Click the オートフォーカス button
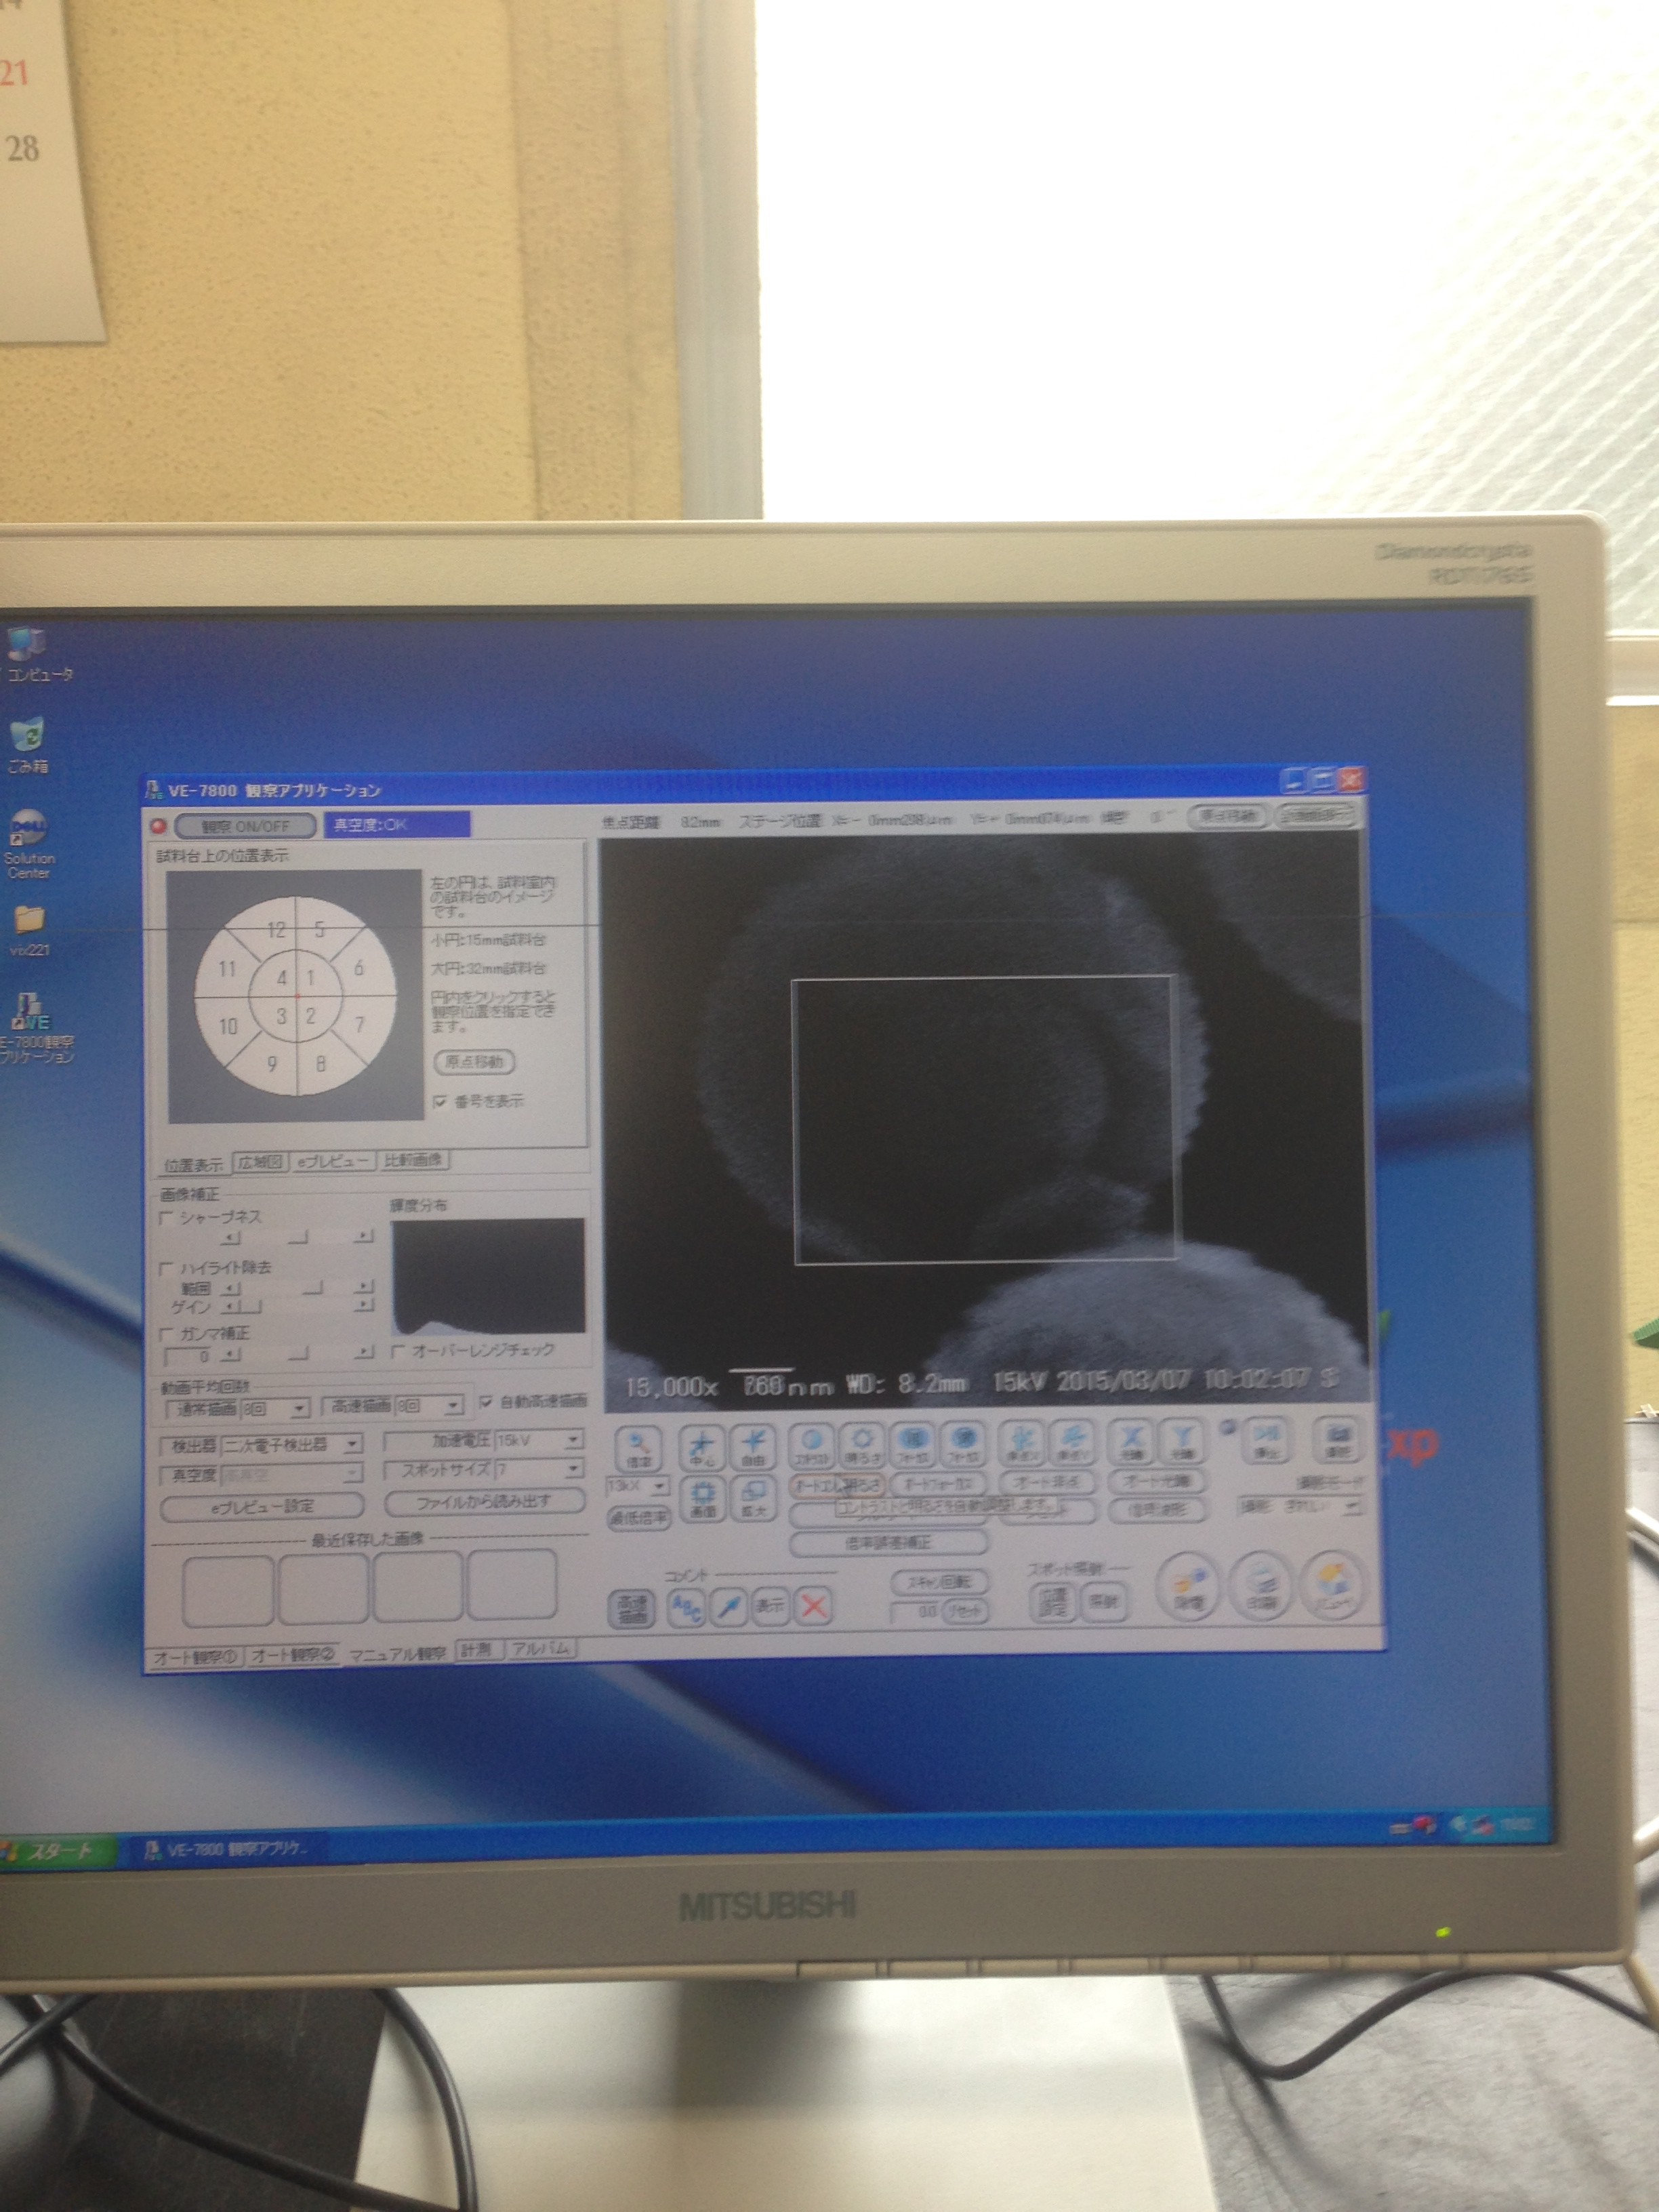 click(x=939, y=1484)
